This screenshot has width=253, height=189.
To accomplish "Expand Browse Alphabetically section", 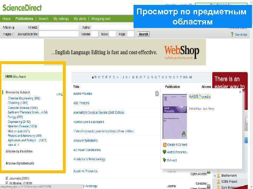I will (20, 163).
